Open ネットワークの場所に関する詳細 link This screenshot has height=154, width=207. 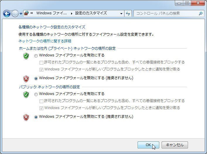click(45, 41)
